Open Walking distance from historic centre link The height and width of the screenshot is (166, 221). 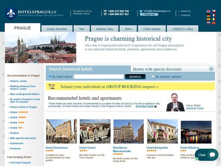click(x=22, y=88)
